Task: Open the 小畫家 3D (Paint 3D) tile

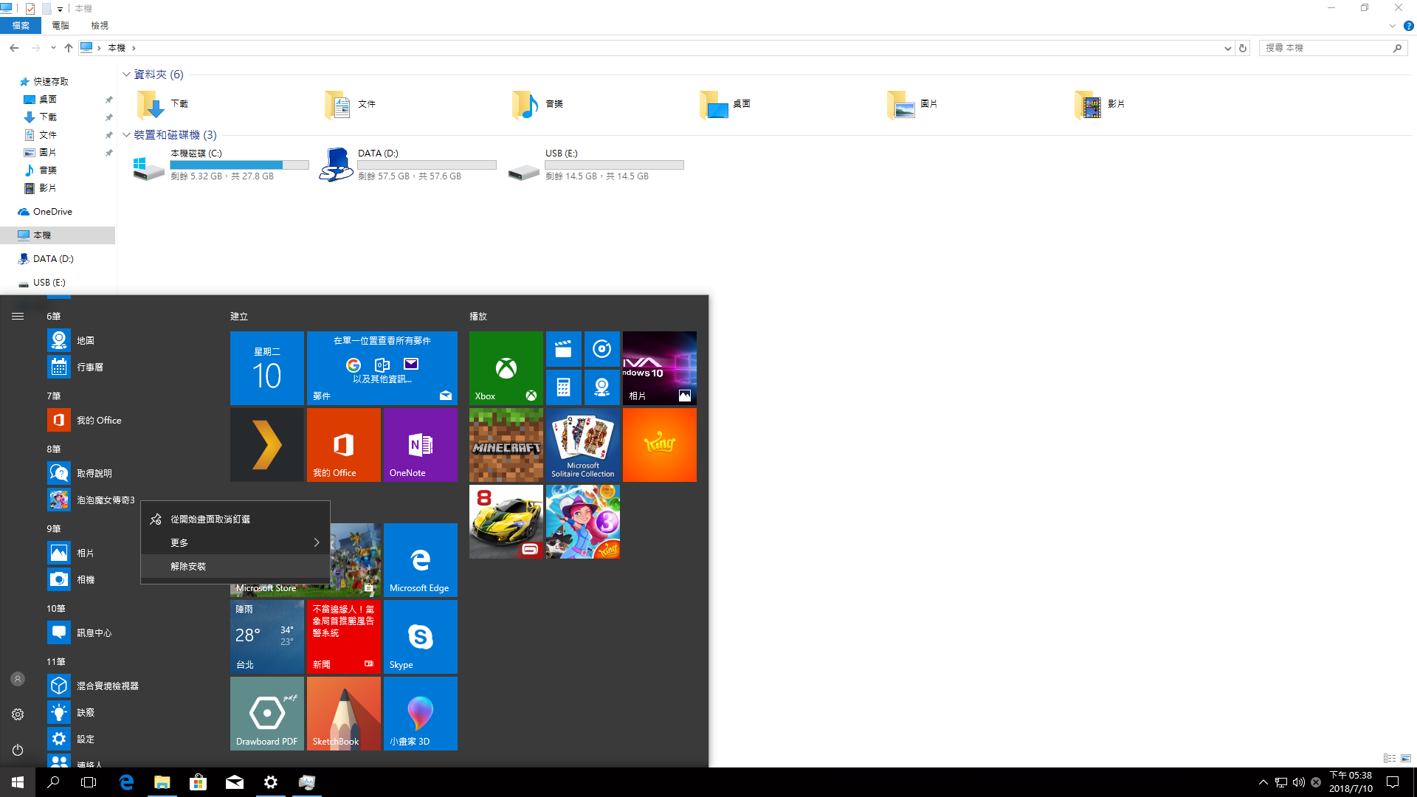Action: pyautogui.click(x=420, y=713)
